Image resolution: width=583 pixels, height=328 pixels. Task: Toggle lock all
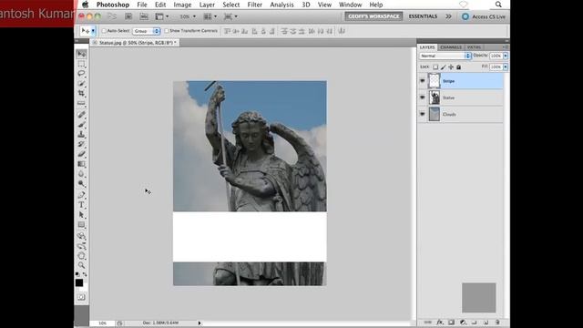tap(459, 67)
